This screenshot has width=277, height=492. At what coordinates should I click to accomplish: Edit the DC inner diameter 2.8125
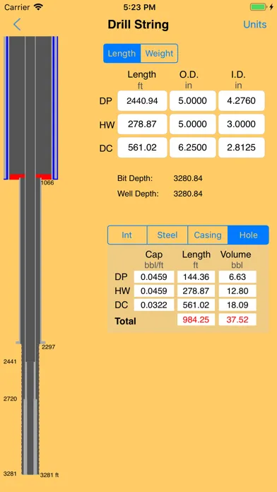(x=242, y=148)
